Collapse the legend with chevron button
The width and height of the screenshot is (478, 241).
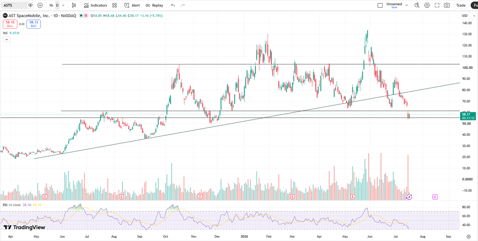click(x=6, y=39)
